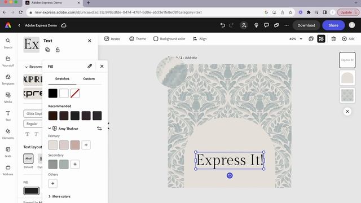Duplicate the text element icon
This screenshot has height=203, width=361.
47,50
